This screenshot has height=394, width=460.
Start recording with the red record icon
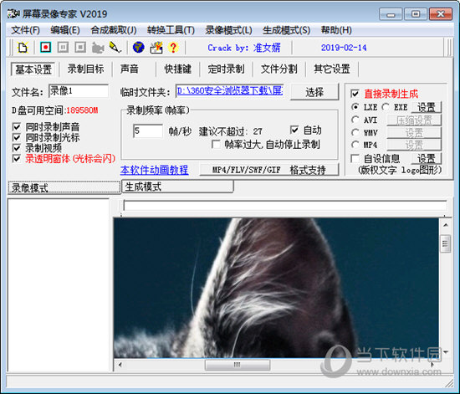[45, 47]
